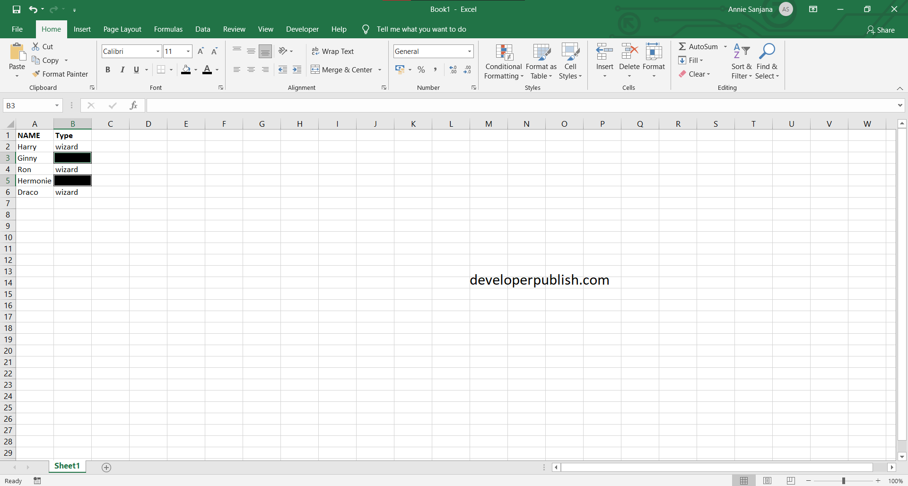Toggle Top Align vertical alignment
This screenshot has height=486, width=908.
237,51
